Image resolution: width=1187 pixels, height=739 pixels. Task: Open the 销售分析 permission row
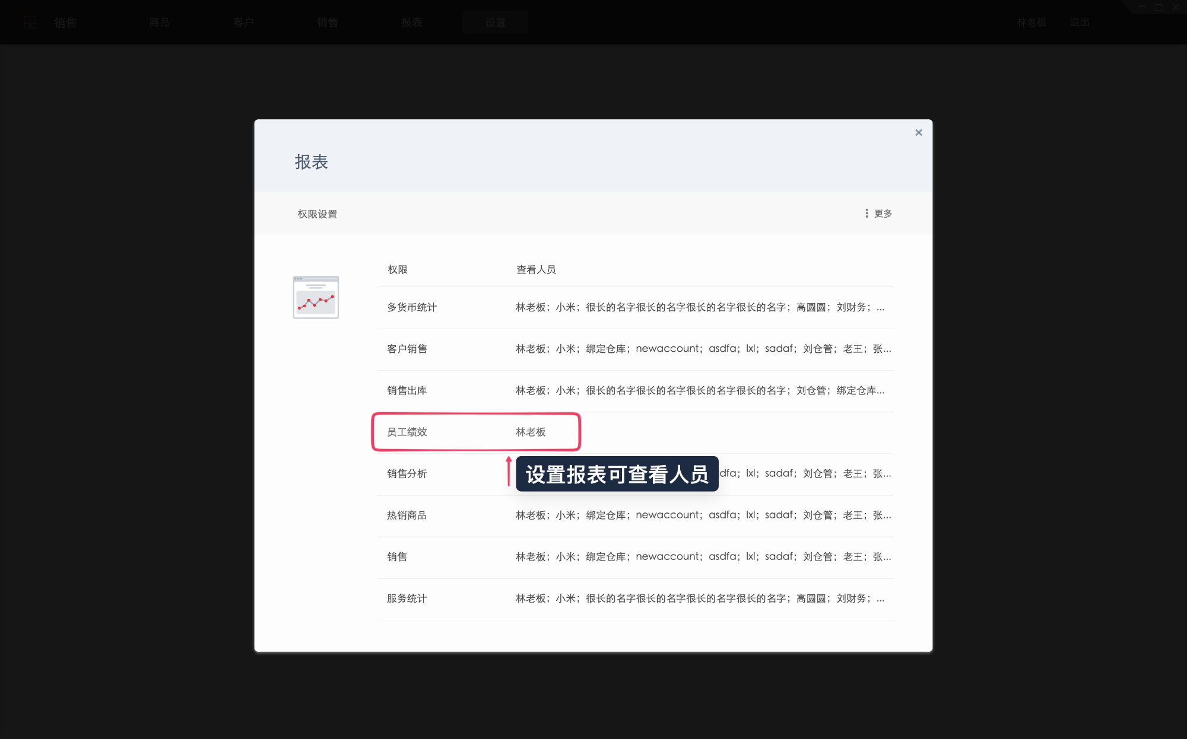(636, 474)
